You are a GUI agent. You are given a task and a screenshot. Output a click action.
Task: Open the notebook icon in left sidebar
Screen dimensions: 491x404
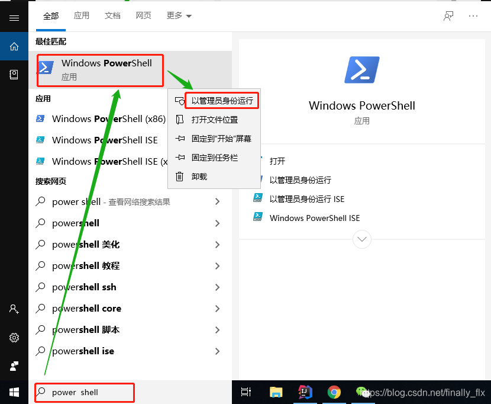14,75
